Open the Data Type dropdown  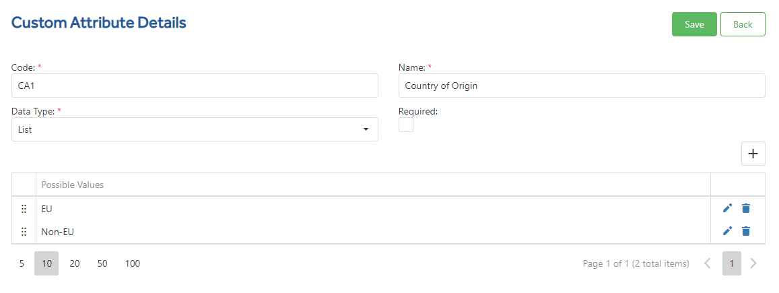[x=195, y=129]
